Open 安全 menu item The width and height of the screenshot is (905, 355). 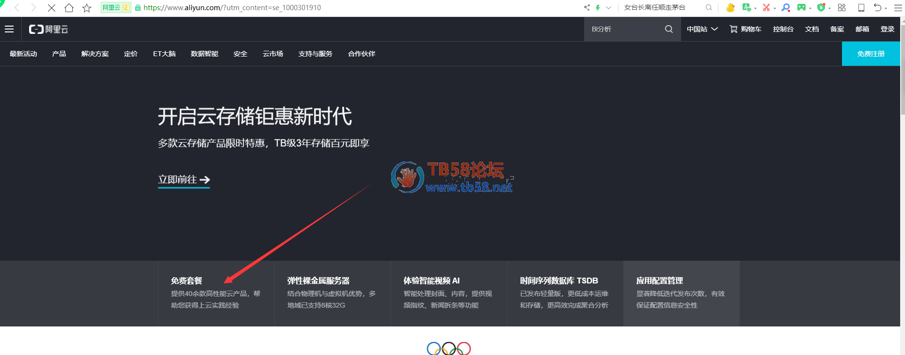pyautogui.click(x=240, y=54)
